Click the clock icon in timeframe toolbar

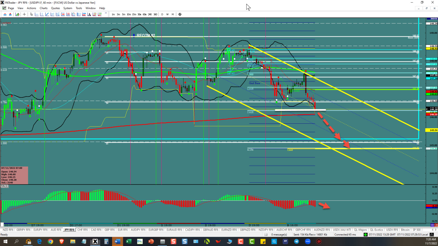click(x=180, y=14)
